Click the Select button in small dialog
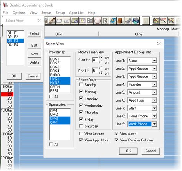182x171 pixels. (x=34, y=33)
